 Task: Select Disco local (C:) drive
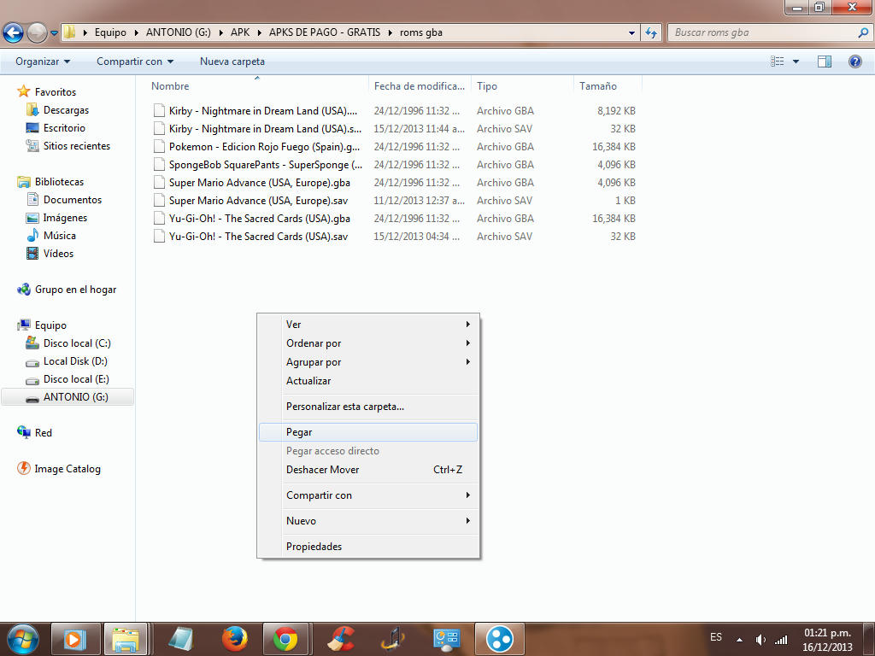[x=77, y=343]
